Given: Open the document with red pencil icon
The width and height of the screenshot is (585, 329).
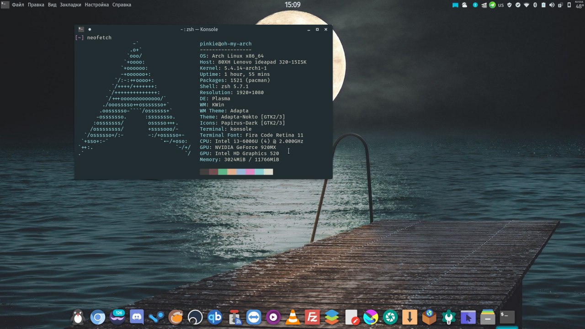Looking at the screenshot, I should coord(351,317).
